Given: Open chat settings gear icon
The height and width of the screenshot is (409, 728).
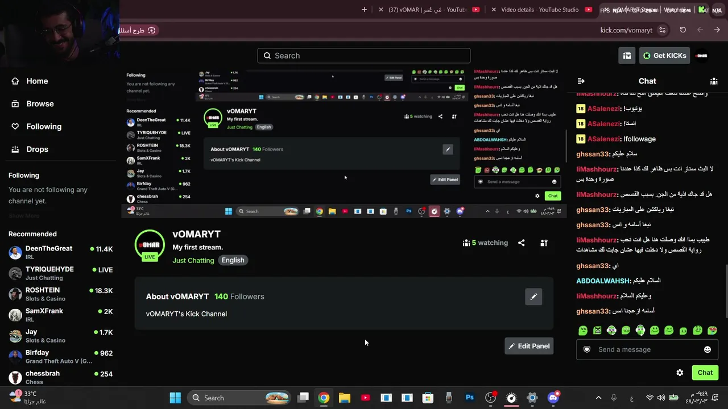Looking at the screenshot, I should (680, 373).
